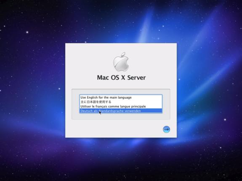The height and width of the screenshot is (181, 242).
Task: Click the word 'English' in first row
Action: 92,97
